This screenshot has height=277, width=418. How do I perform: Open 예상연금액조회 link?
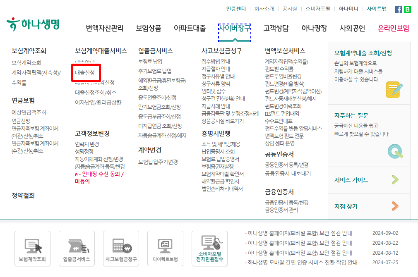(29, 112)
